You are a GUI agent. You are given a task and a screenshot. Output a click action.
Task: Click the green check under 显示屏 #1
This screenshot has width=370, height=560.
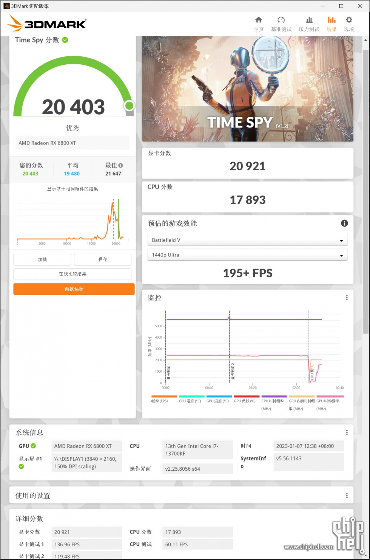point(21,467)
